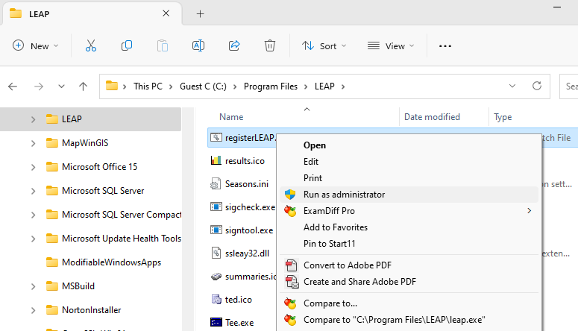
Task: Click This PC in breadcrumb
Action: (148, 86)
